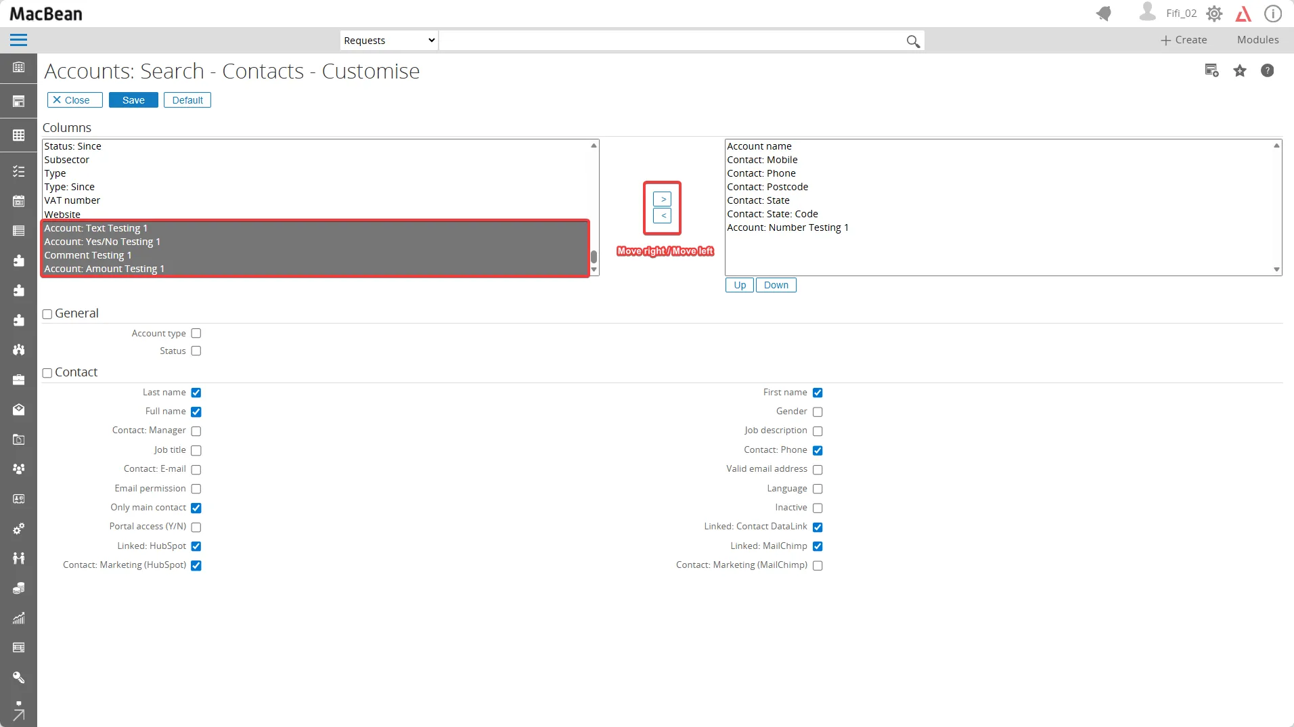
Task: Open the Requests search type dropdown
Action: point(388,41)
